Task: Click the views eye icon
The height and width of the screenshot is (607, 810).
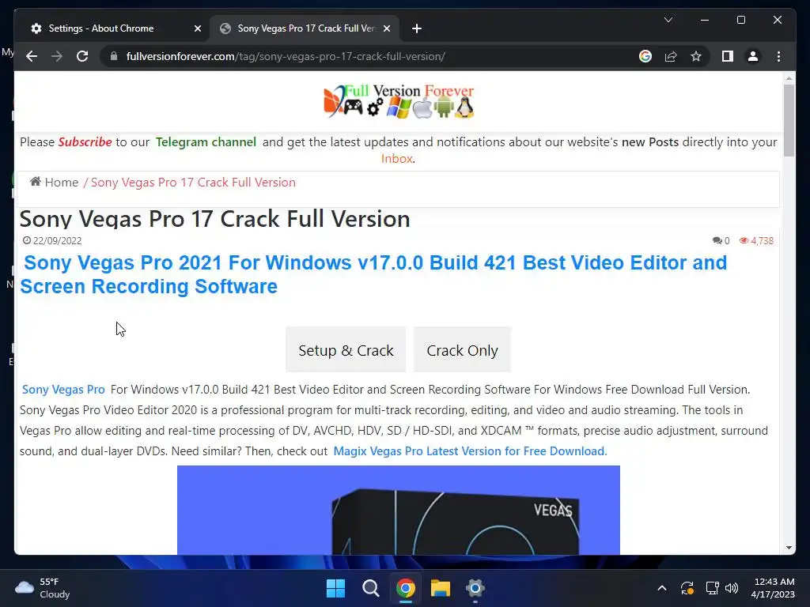Action: click(744, 240)
